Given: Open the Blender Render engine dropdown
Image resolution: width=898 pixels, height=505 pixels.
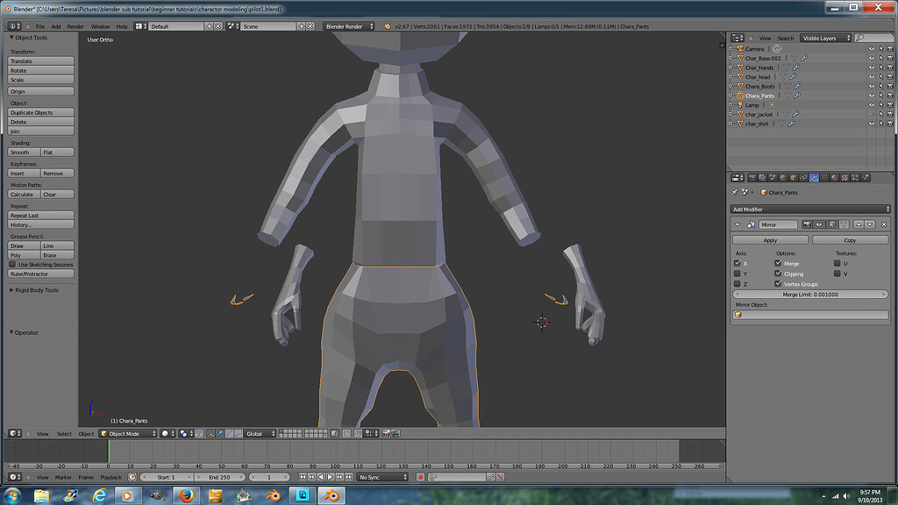Looking at the screenshot, I should (348, 26).
